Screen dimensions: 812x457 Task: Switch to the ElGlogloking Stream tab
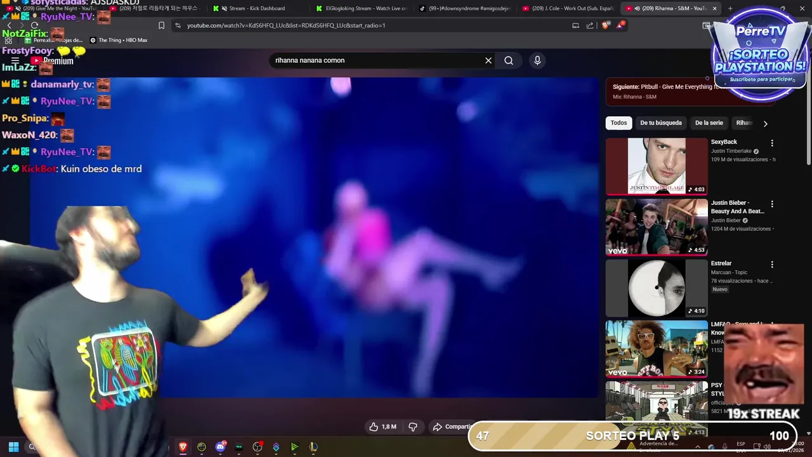coord(362,8)
